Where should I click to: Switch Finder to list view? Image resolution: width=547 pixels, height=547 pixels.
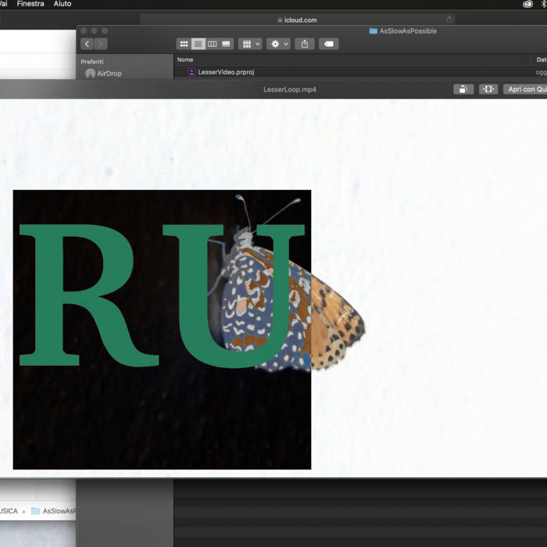198,44
